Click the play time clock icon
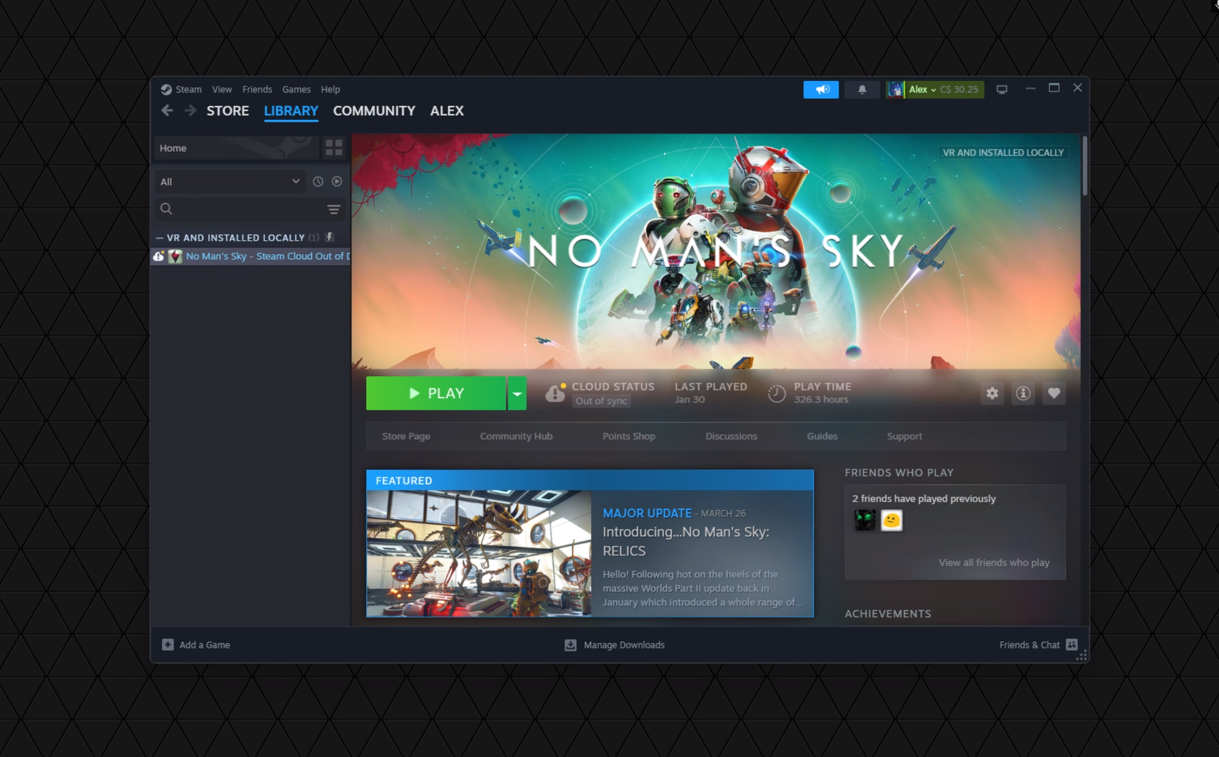 tap(777, 394)
